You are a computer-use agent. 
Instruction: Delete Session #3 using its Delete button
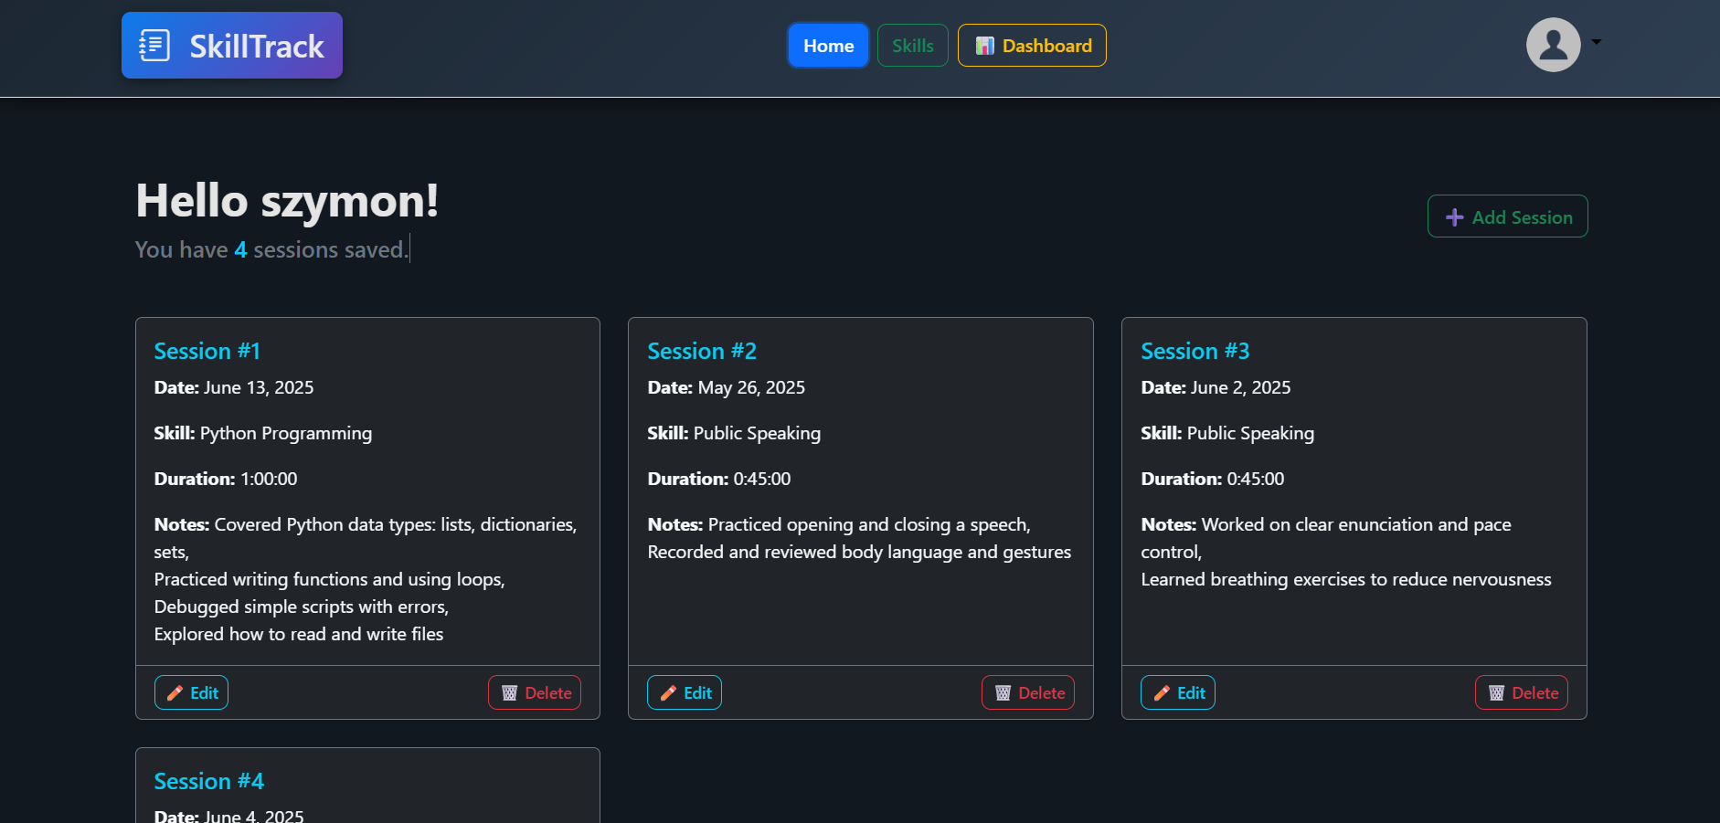point(1521,691)
